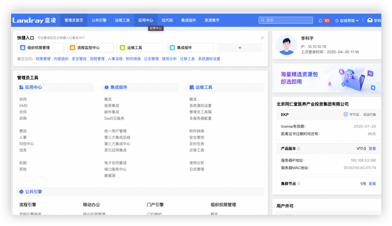Switch to 低代码 tab in top navigation

tap(167, 20)
